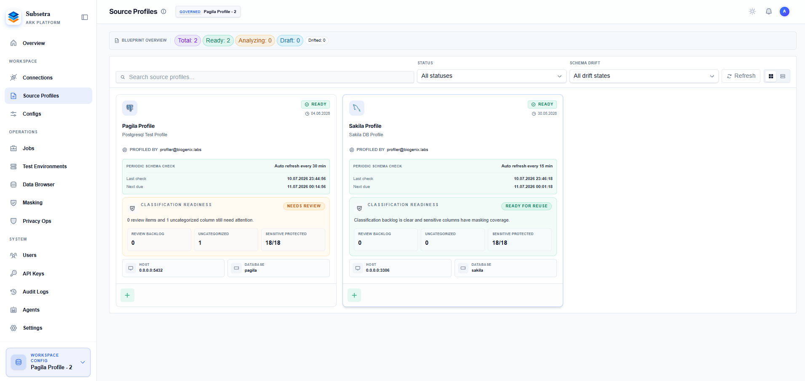Open the All drift states dropdown

(644, 76)
